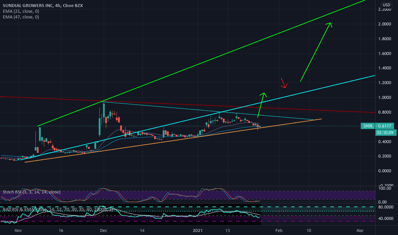398x235 pixels.
Task: Click the Feb date on time axis
Action: point(279,230)
